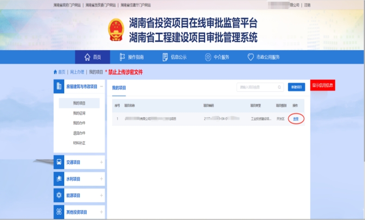365x220 pixels.
Task: Select 我的办件 in the sidebar
Action: [79, 123]
